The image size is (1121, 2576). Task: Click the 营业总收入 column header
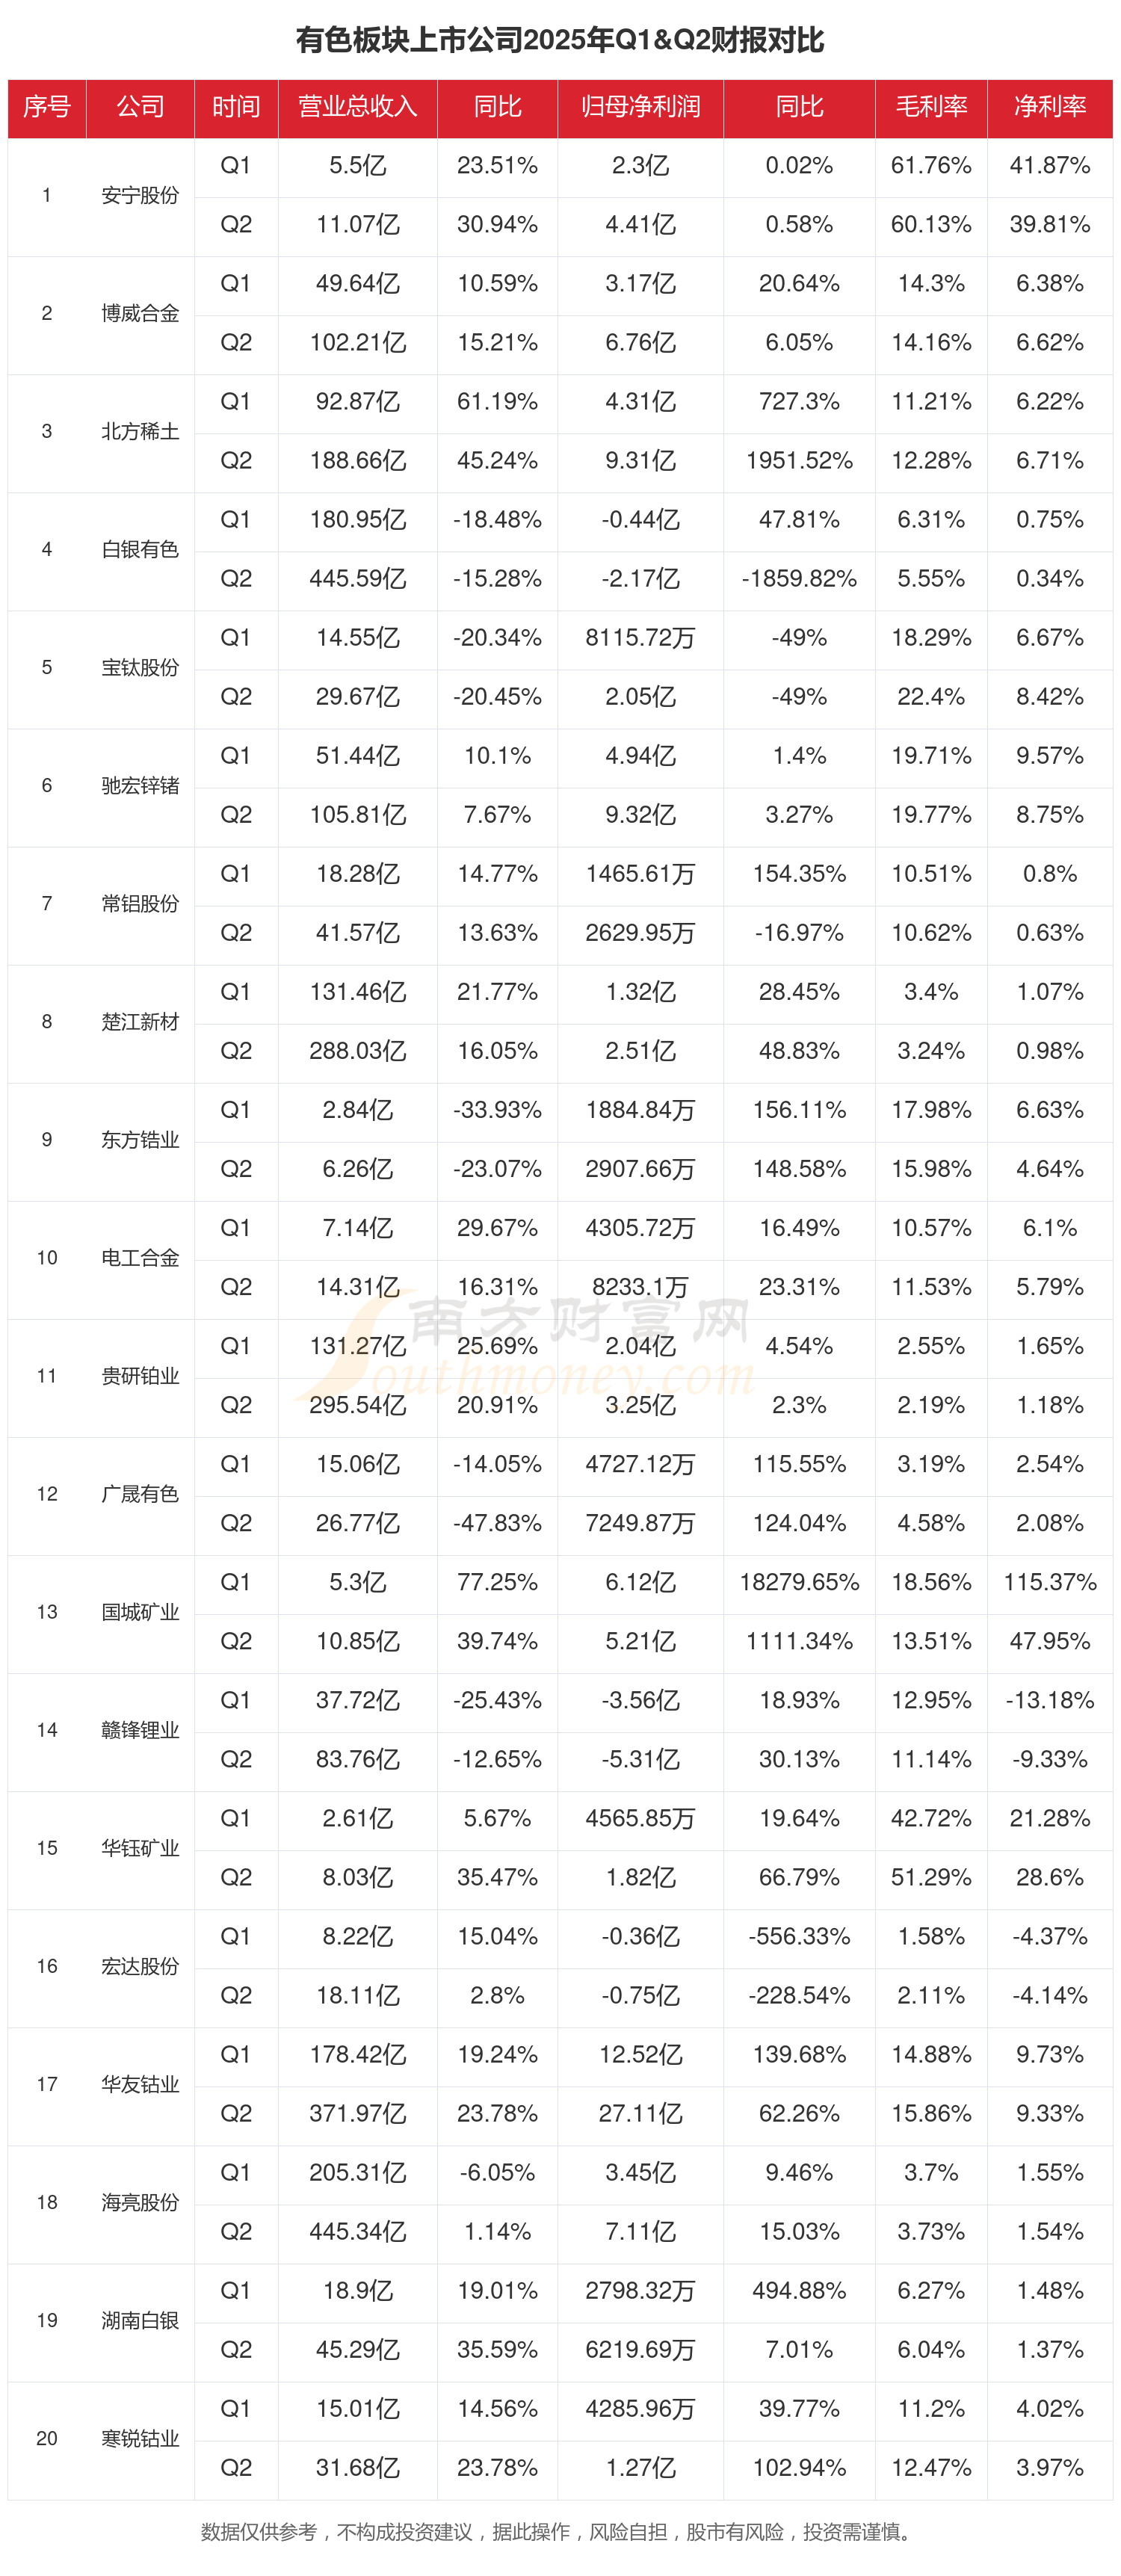357,107
